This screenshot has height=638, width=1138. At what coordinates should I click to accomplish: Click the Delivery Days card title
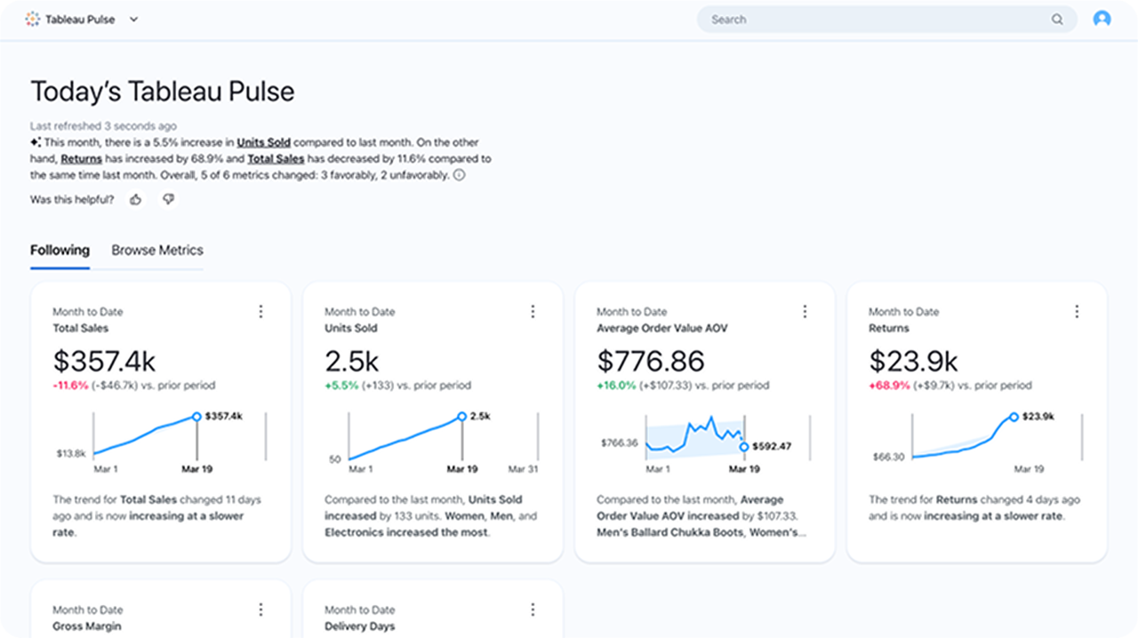[360, 626]
